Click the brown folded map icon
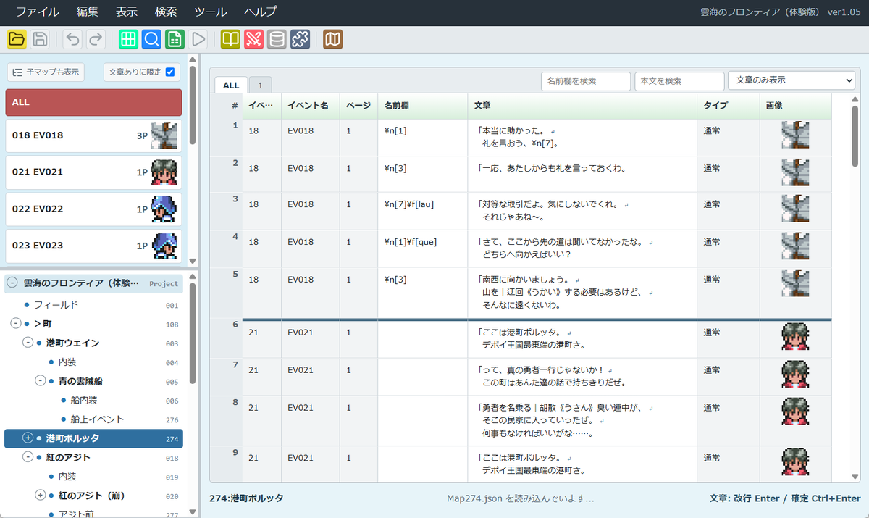 click(x=332, y=39)
